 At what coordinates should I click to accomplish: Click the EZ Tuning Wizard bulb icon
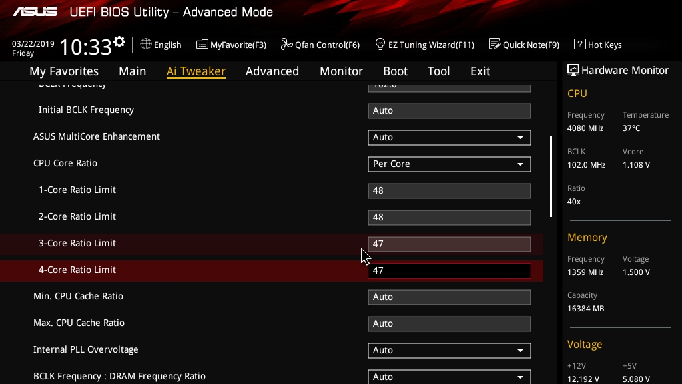[x=380, y=44]
